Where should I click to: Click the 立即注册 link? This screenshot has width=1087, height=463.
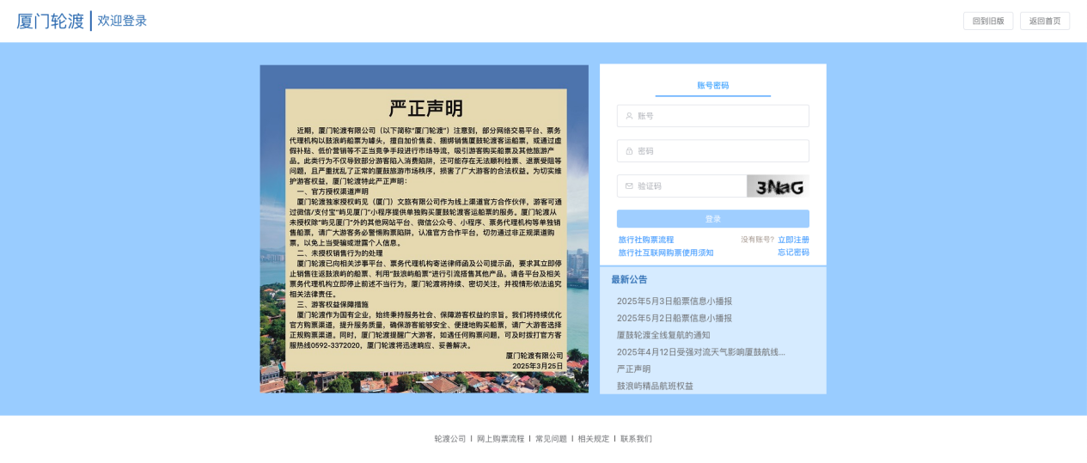tap(793, 240)
